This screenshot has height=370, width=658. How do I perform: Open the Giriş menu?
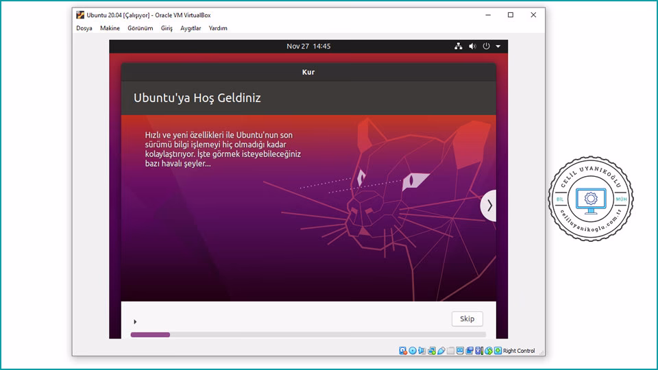pyautogui.click(x=167, y=28)
